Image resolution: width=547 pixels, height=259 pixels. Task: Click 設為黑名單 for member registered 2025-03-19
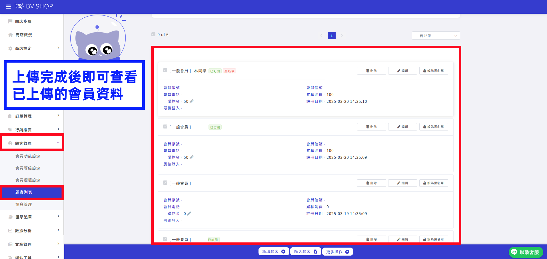(434, 183)
